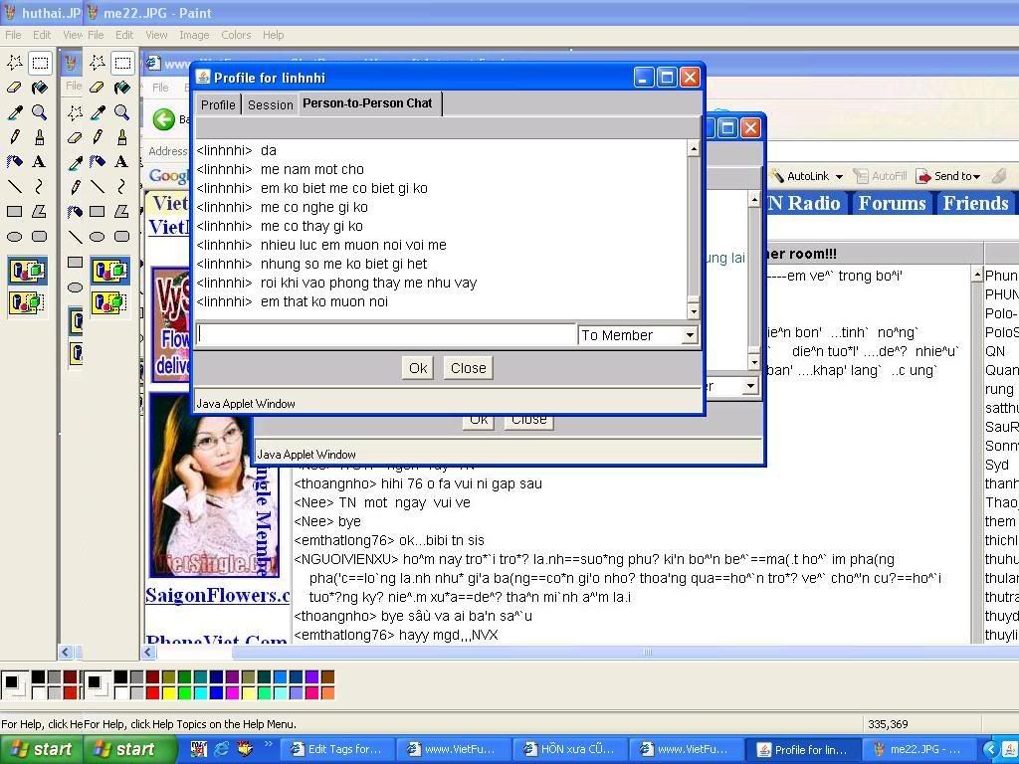
Task: Choose the Brush tool in leftmost toolbox
Action: coord(40,137)
